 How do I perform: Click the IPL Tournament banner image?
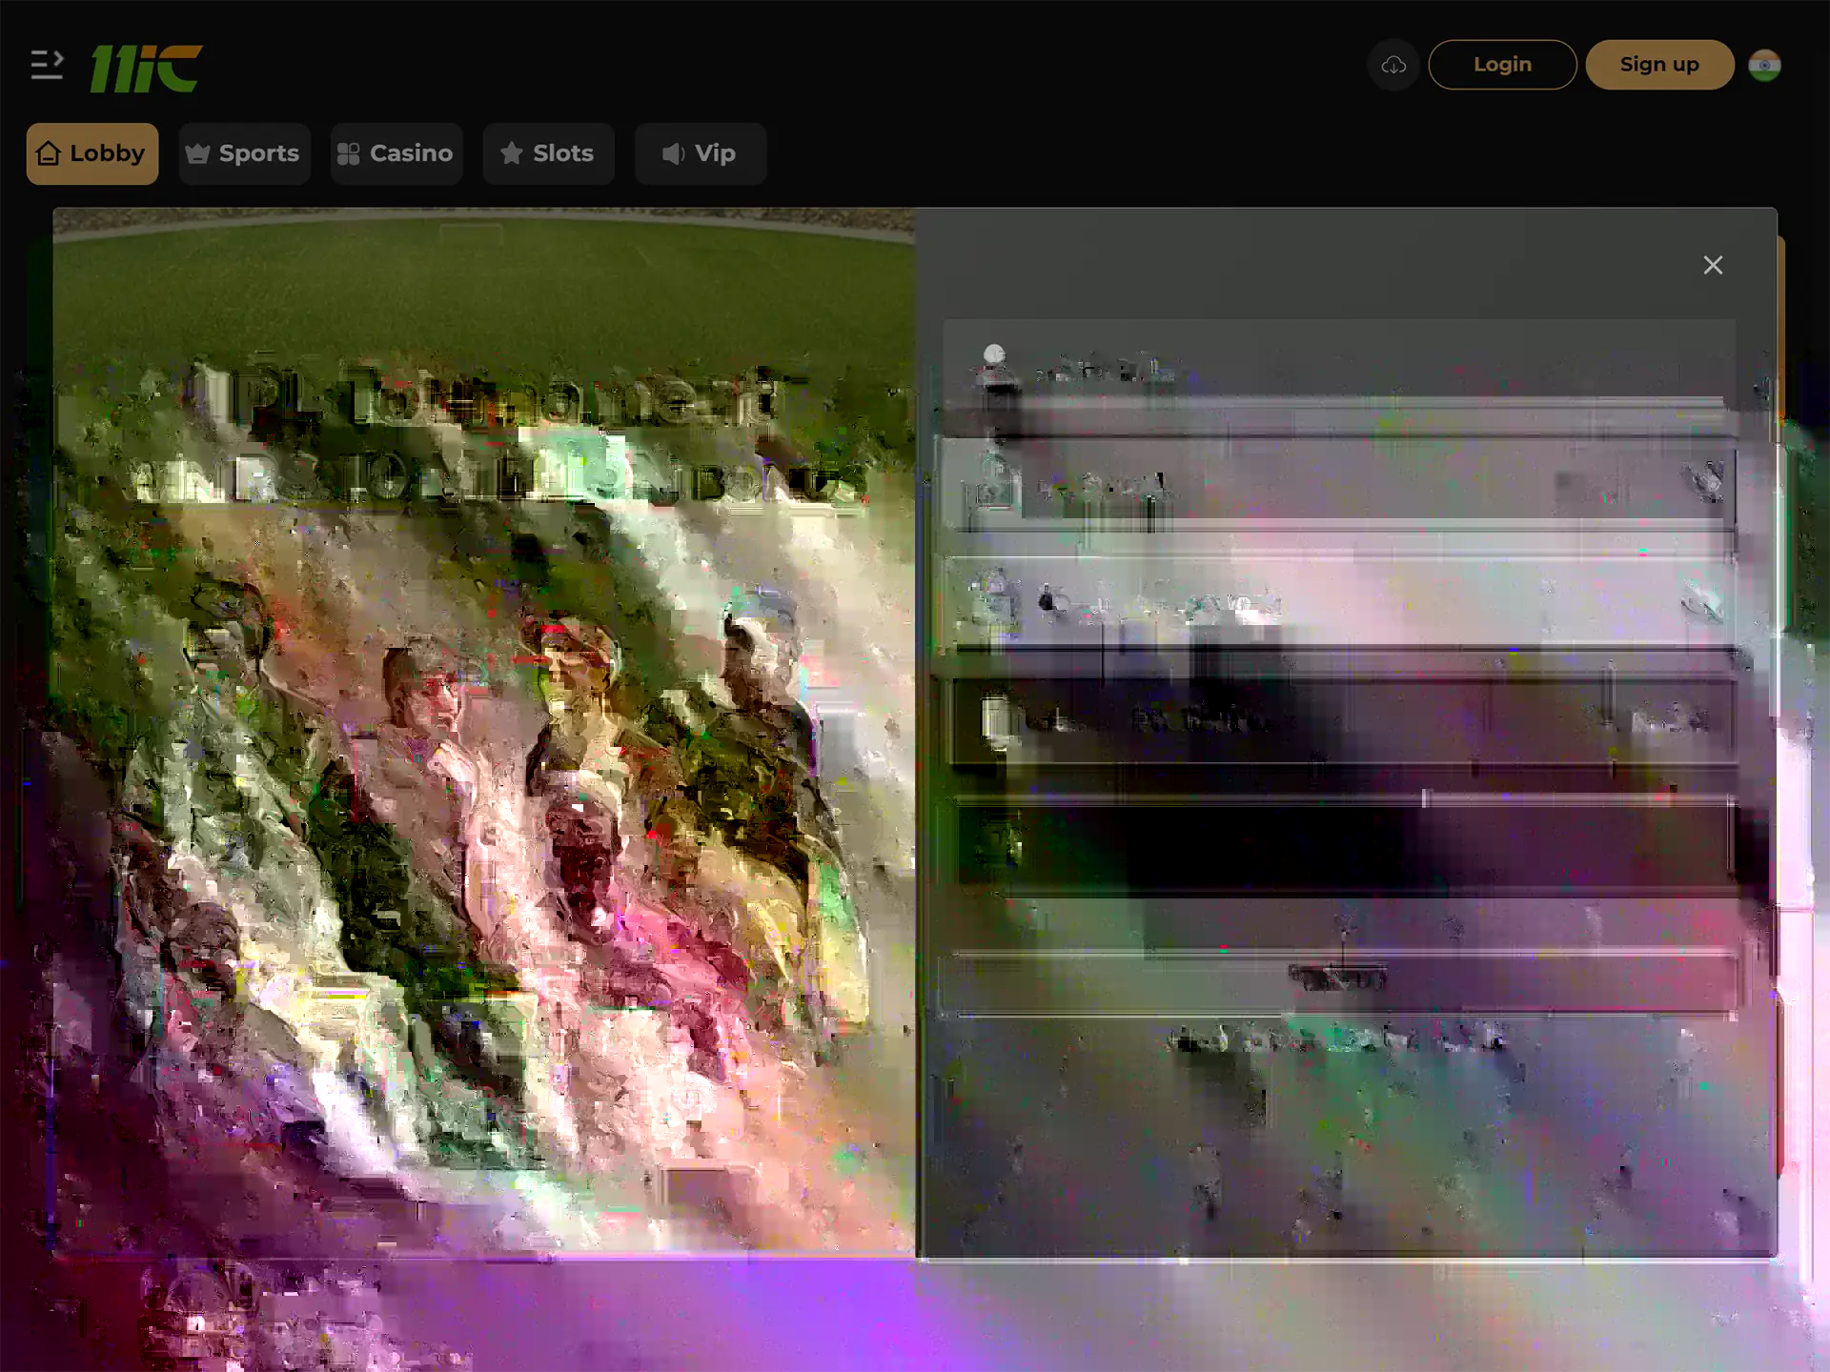tap(484, 732)
